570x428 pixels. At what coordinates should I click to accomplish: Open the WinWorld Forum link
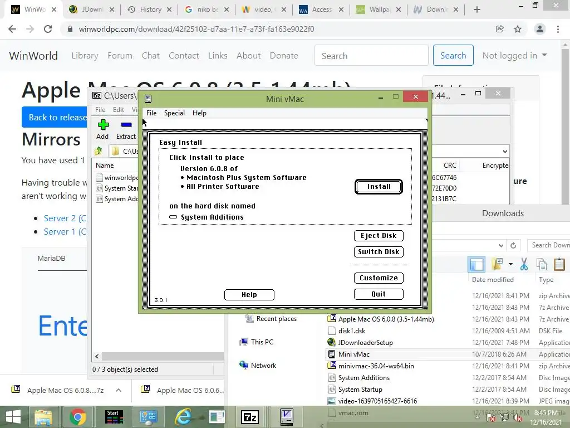[x=120, y=56]
